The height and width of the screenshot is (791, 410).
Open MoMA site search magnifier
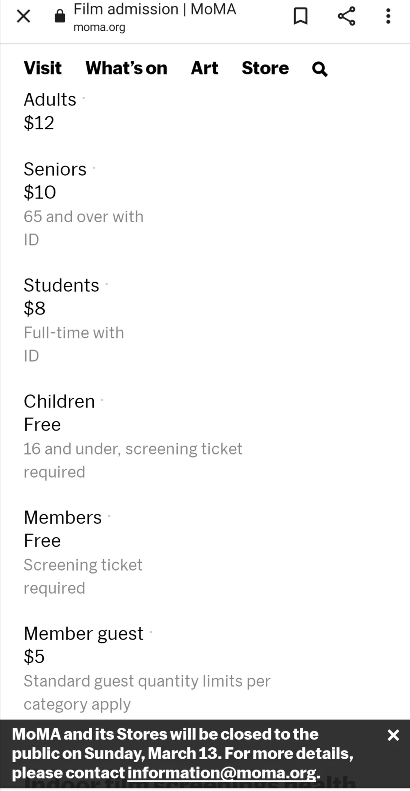(x=320, y=69)
